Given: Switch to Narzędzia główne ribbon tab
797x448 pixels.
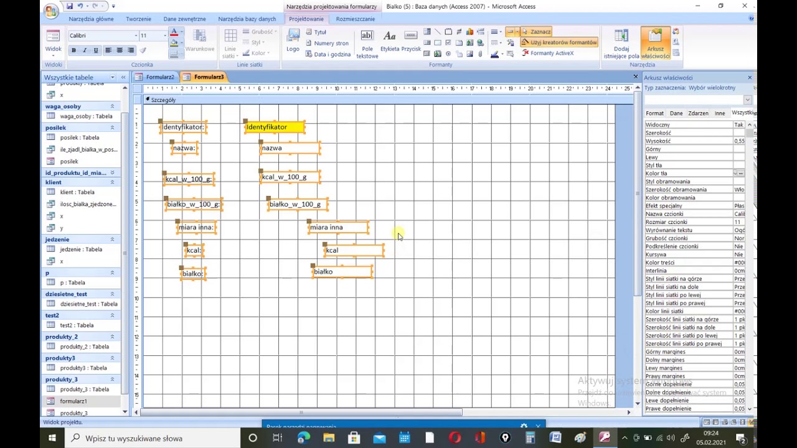Looking at the screenshot, I should 92,19.
